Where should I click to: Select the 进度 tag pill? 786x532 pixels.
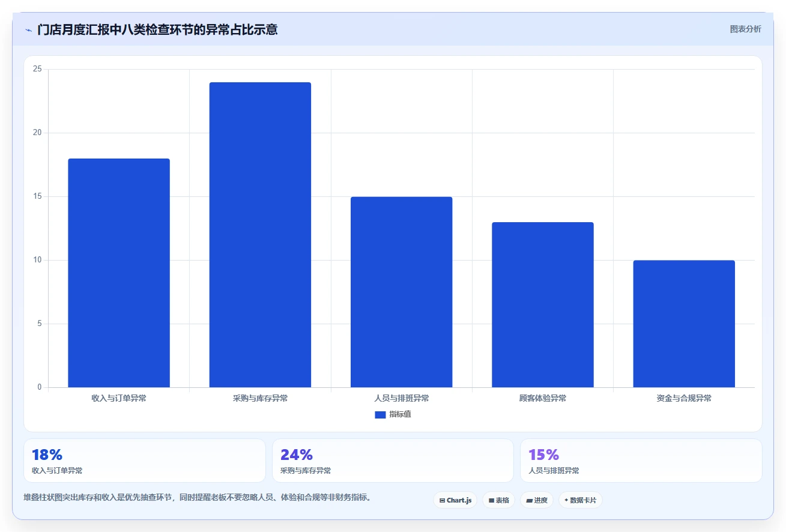point(536,500)
